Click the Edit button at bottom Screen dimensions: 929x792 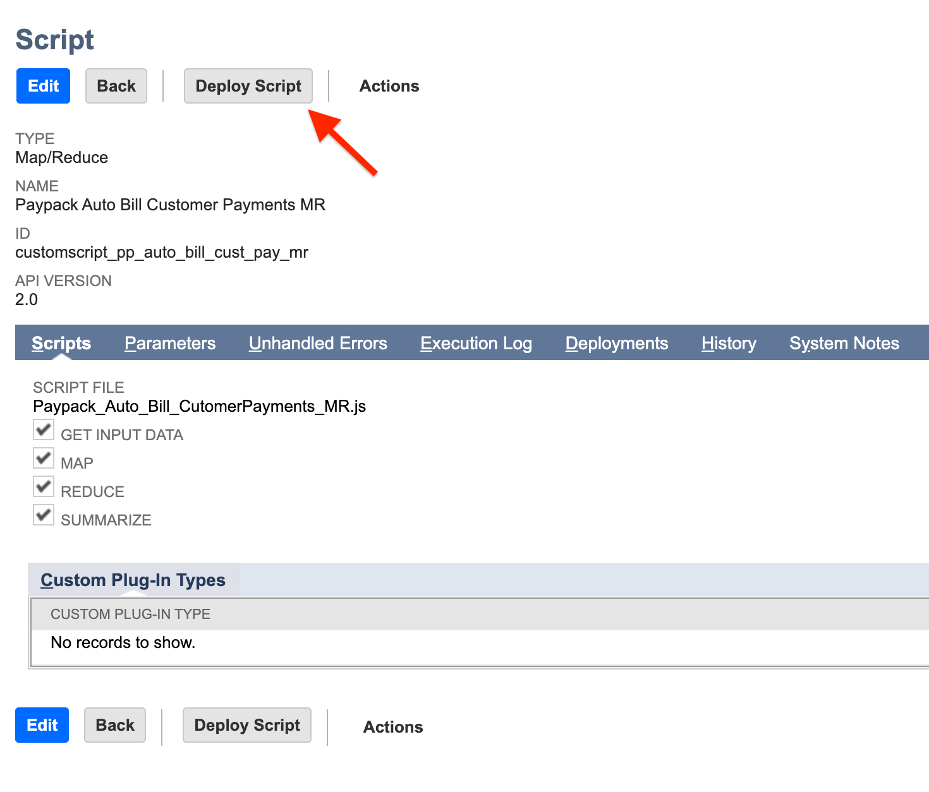[x=42, y=725]
